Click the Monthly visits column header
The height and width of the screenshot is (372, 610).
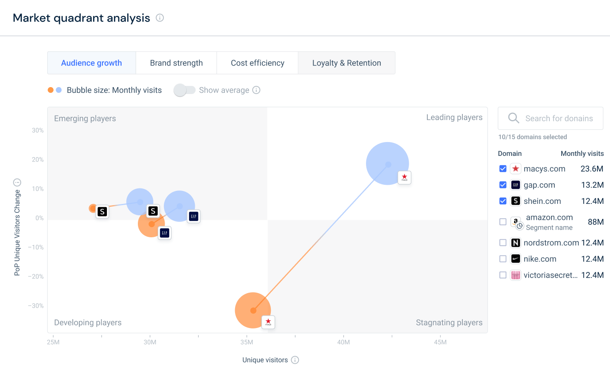pyautogui.click(x=582, y=153)
